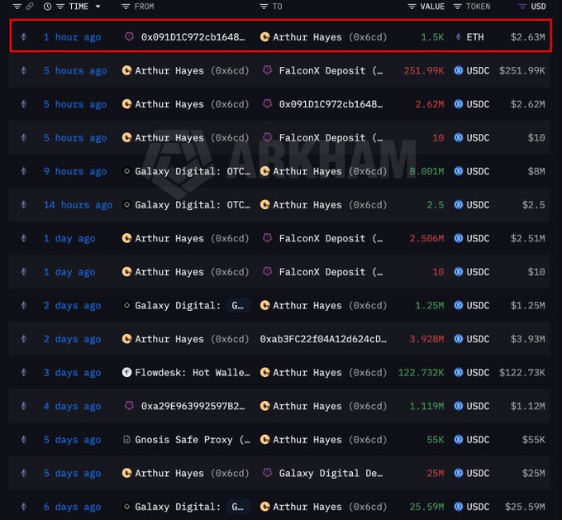Click the purple tag icon beside FalconX in the '5 hours ago' $10 row
This screenshot has height=520, width=562.
pyautogui.click(x=268, y=137)
